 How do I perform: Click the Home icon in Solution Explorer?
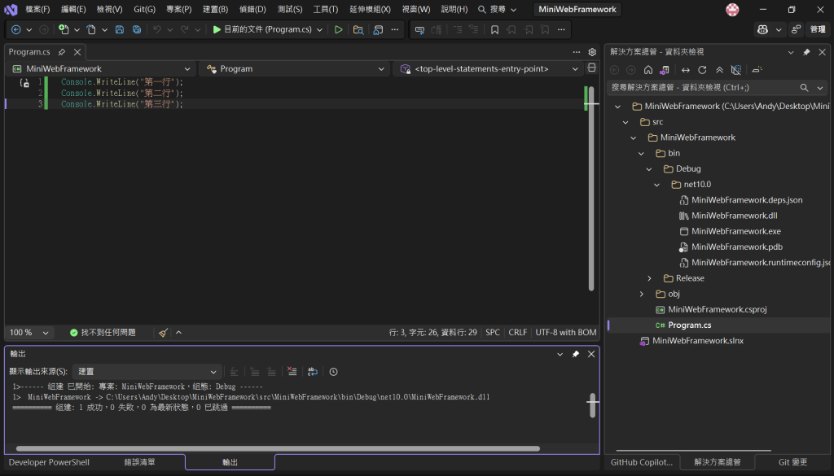point(647,70)
